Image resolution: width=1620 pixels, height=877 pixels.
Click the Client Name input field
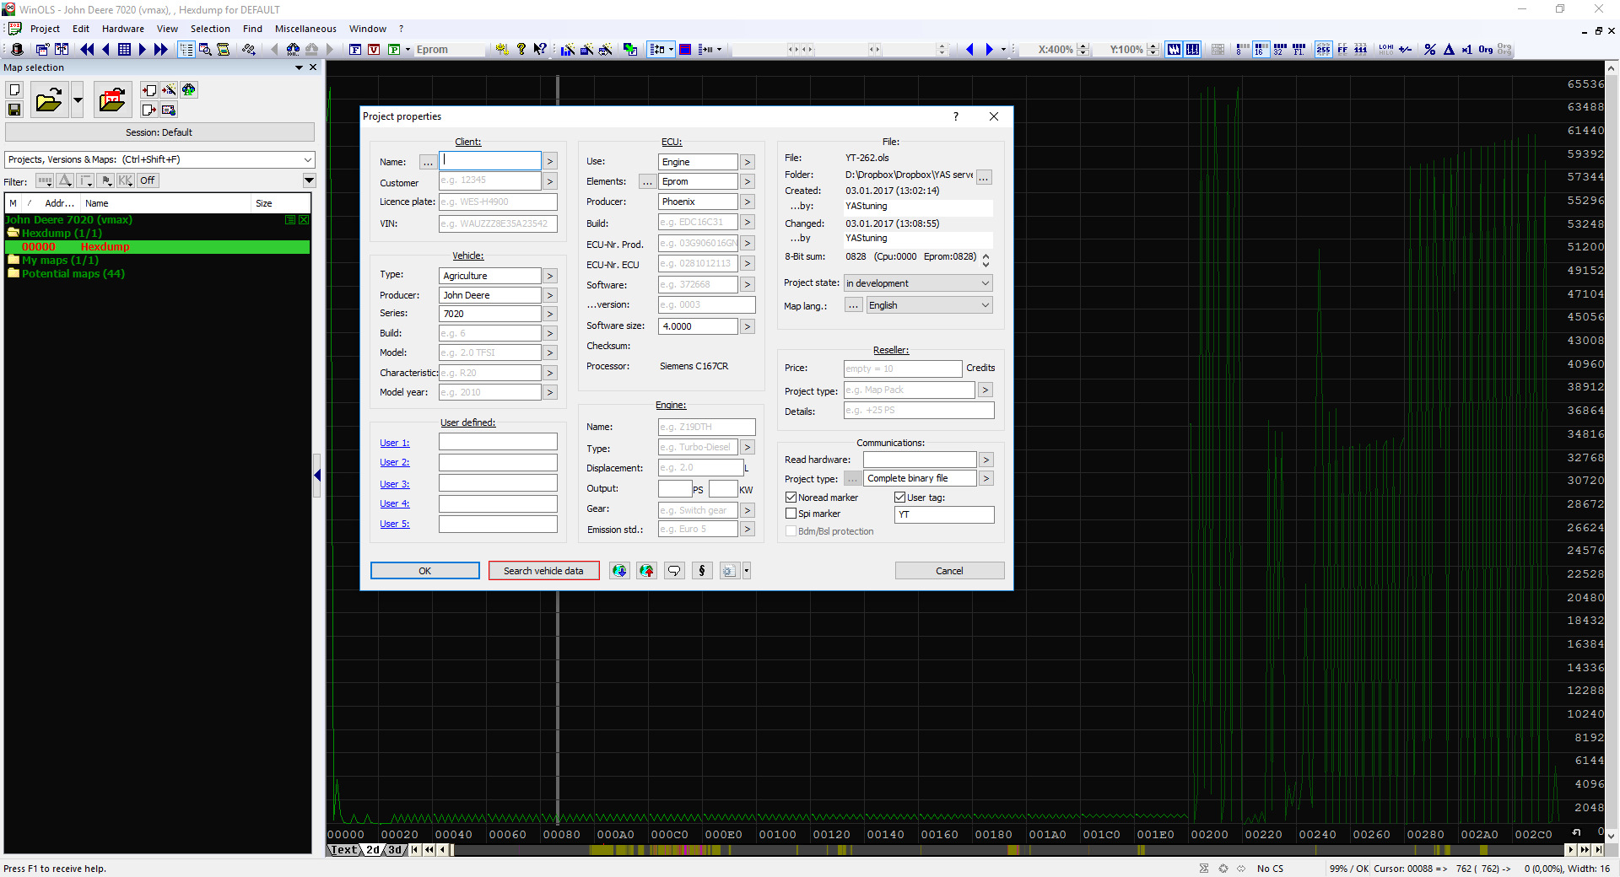pyautogui.click(x=490, y=160)
